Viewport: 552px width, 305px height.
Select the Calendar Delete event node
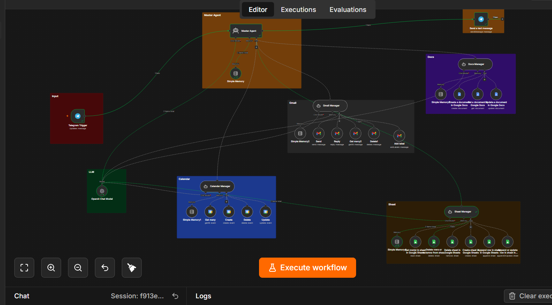[247, 212]
